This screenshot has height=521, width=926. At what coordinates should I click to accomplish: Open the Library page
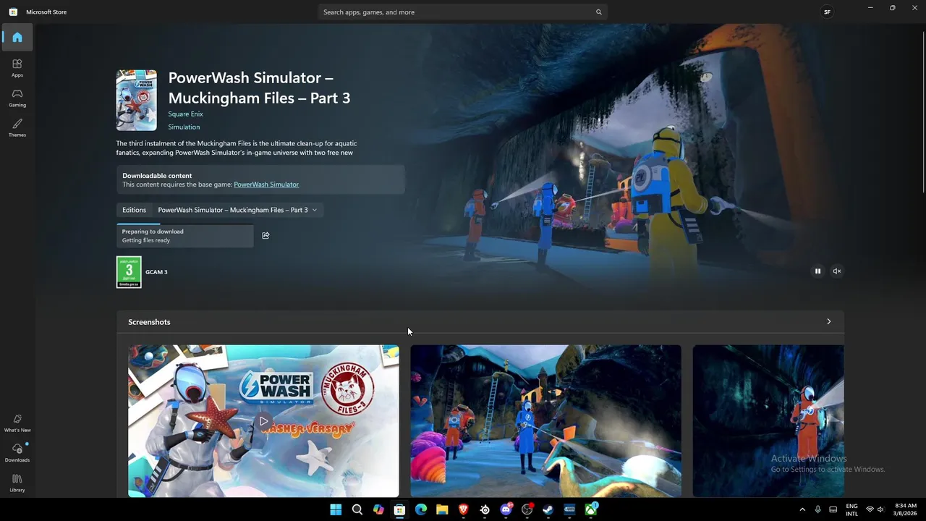pyautogui.click(x=17, y=483)
